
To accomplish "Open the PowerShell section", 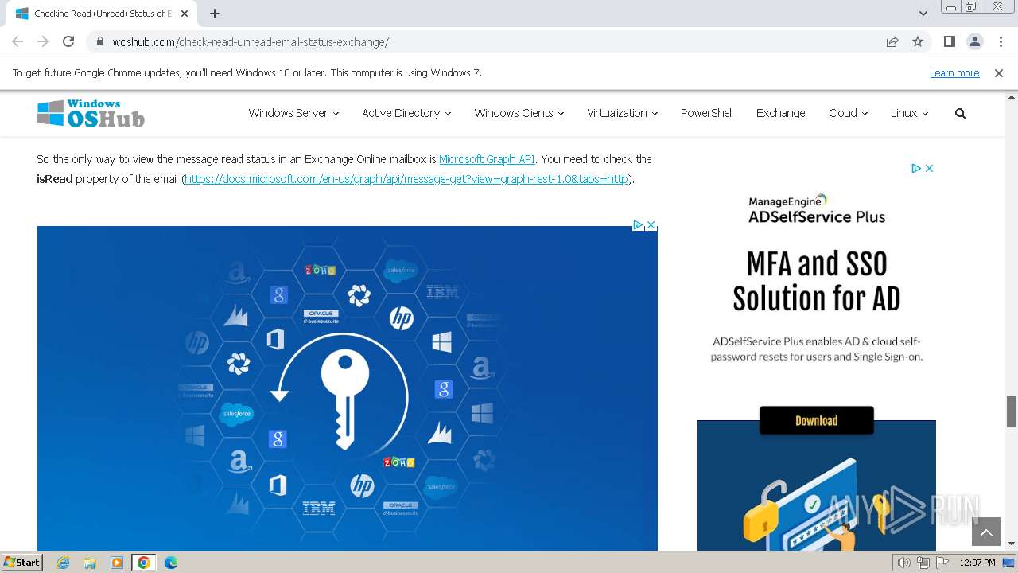I will pyautogui.click(x=706, y=113).
